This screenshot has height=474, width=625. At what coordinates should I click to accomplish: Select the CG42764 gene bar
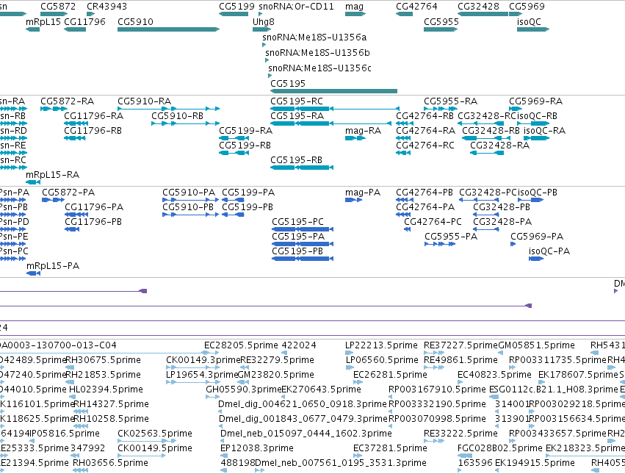(x=404, y=14)
